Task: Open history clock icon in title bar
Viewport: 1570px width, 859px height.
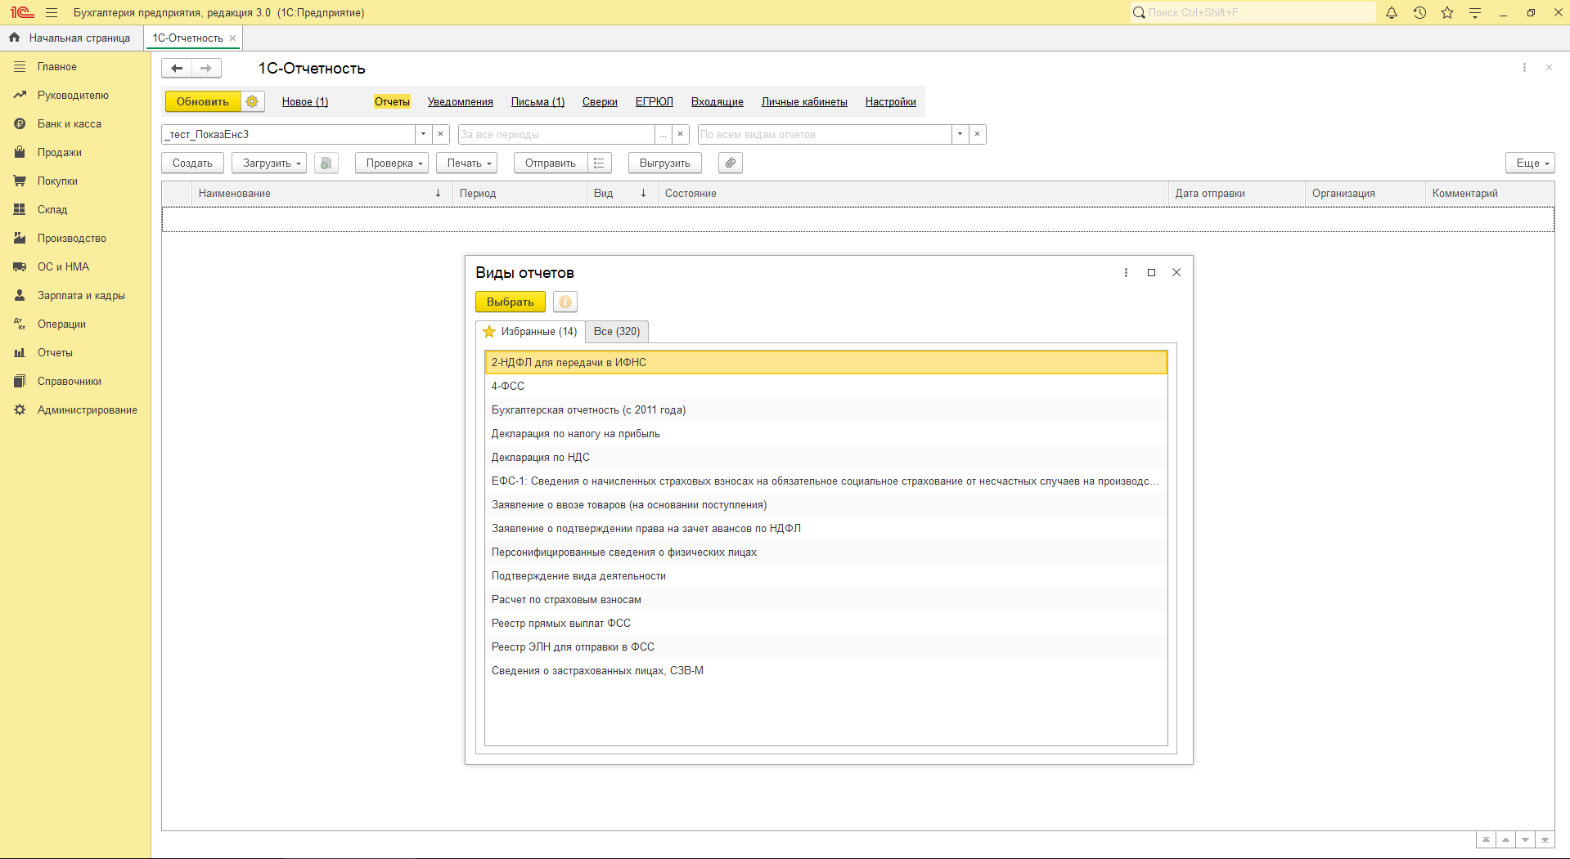Action: (1419, 12)
